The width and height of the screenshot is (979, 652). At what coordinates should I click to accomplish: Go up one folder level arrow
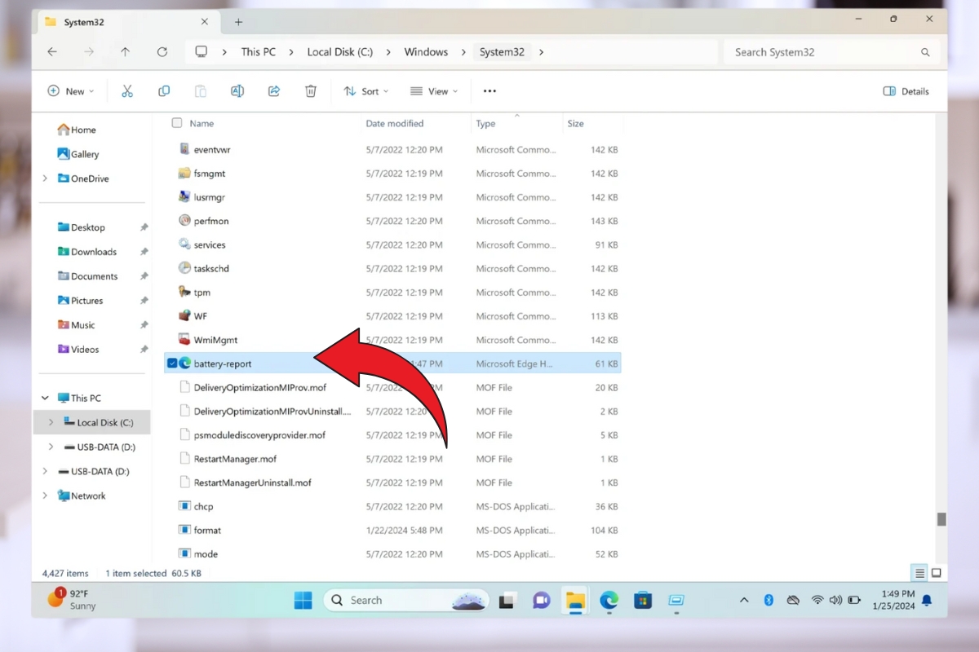[x=125, y=52]
